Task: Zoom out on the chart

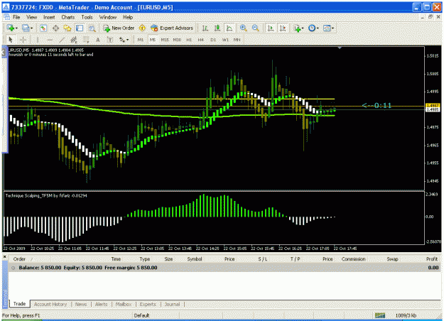Action: pos(256,28)
